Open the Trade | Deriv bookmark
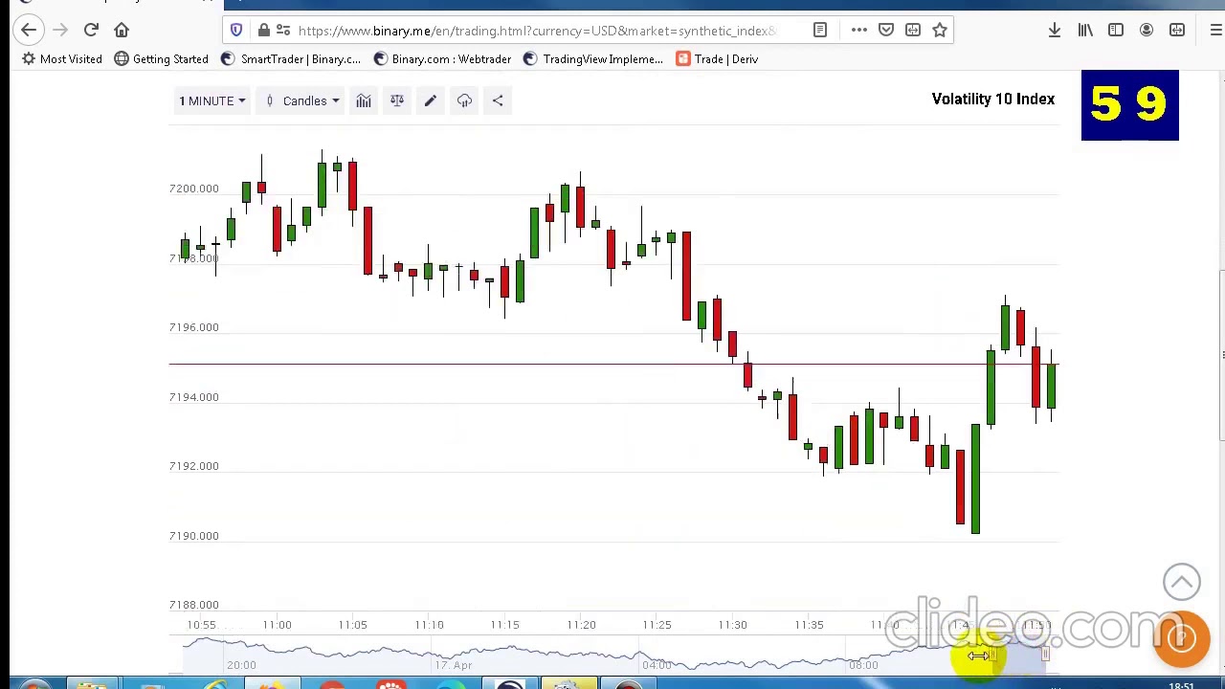Screen dimensions: 1225x689 (x=718, y=59)
